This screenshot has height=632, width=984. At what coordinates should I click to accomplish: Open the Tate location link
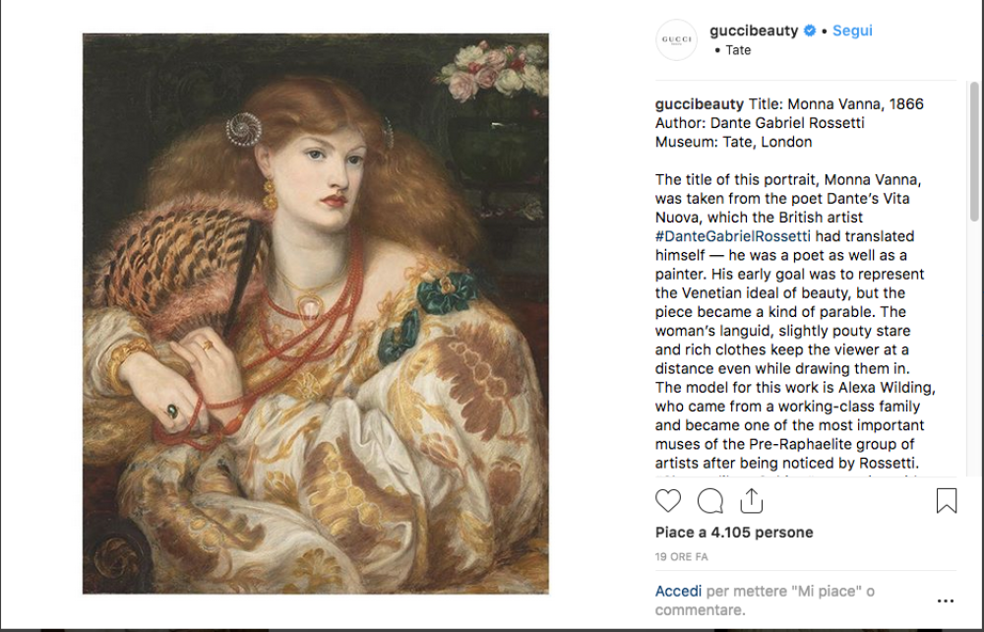(x=738, y=50)
